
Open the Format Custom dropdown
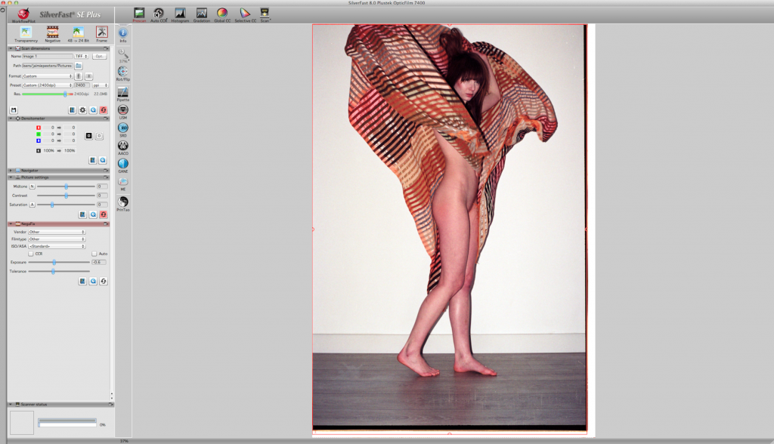[48, 76]
